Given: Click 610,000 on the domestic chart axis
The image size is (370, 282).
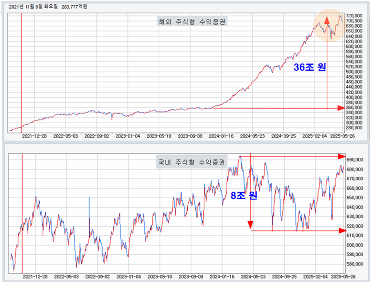Looking at the screenshot, I should (x=355, y=236).
